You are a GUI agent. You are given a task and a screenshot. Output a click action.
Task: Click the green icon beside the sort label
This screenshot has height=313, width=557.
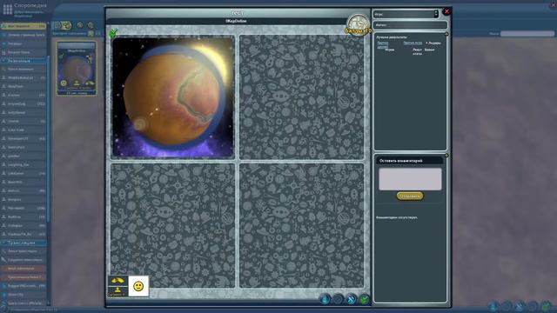[x=91, y=33]
